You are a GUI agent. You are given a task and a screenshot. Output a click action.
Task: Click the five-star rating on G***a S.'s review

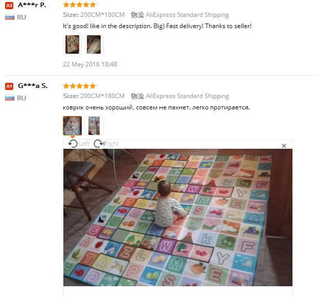(80, 86)
